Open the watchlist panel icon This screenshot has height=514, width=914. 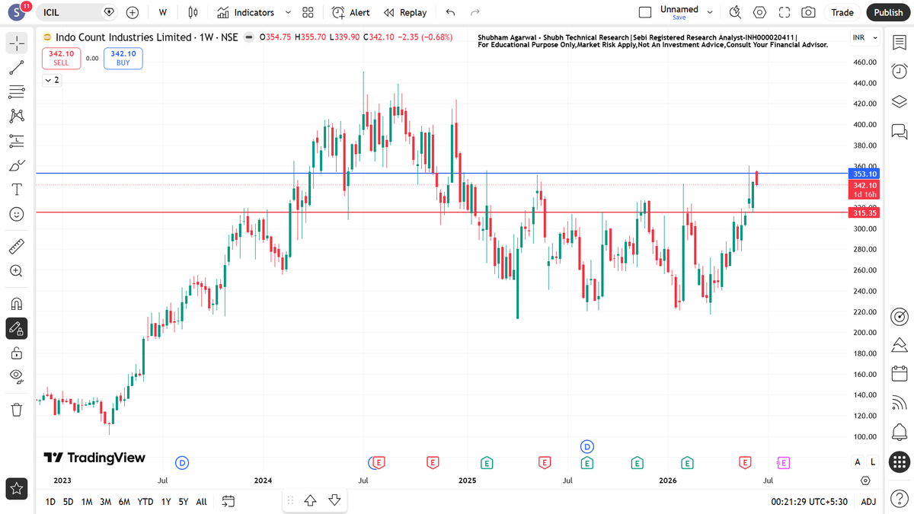pyautogui.click(x=899, y=43)
